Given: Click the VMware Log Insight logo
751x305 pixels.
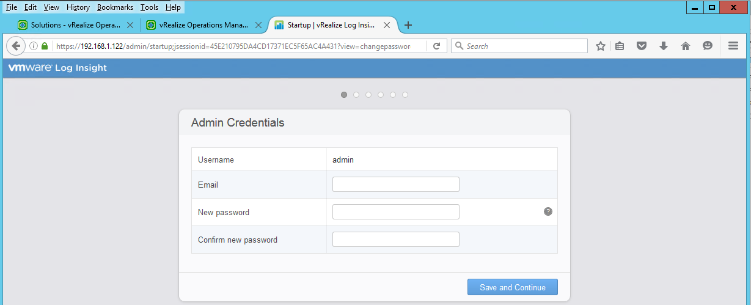Looking at the screenshot, I should [57, 68].
